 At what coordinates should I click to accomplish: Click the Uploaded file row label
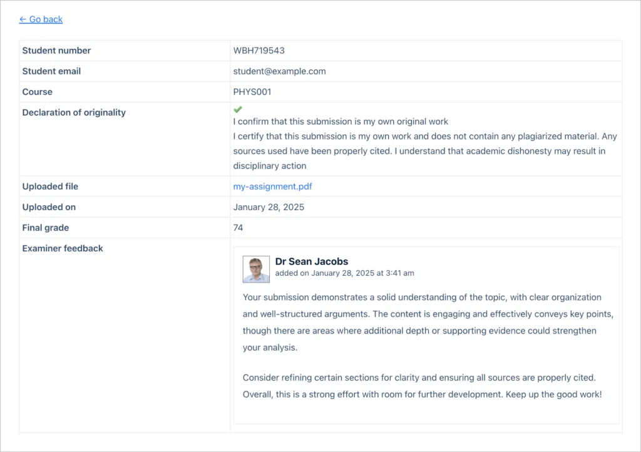coord(50,186)
